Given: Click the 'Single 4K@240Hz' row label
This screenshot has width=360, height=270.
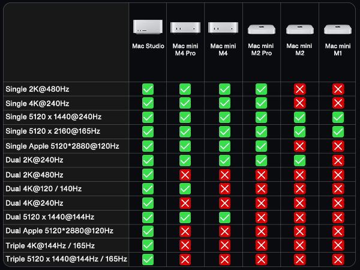Looking at the screenshot, I should click(x=37, y=103).
